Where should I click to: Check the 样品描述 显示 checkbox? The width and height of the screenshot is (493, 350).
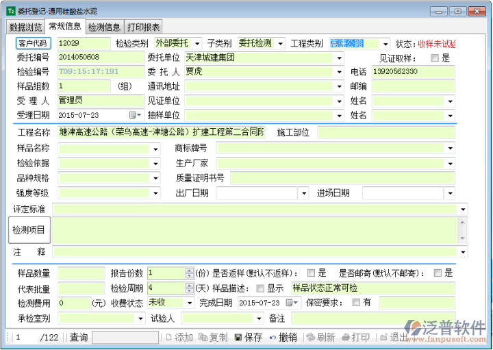(x=260, y=288)
